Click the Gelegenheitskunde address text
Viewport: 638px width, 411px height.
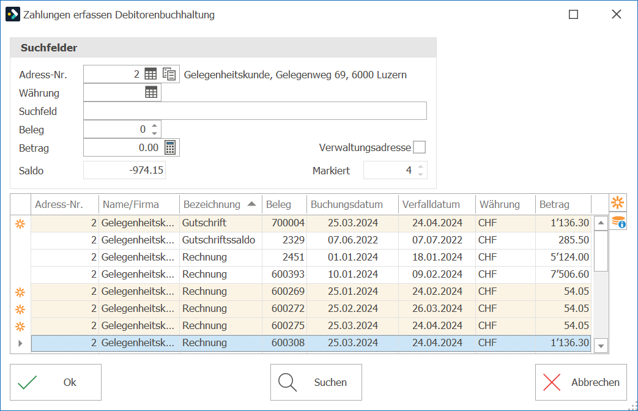click(295, 75)
